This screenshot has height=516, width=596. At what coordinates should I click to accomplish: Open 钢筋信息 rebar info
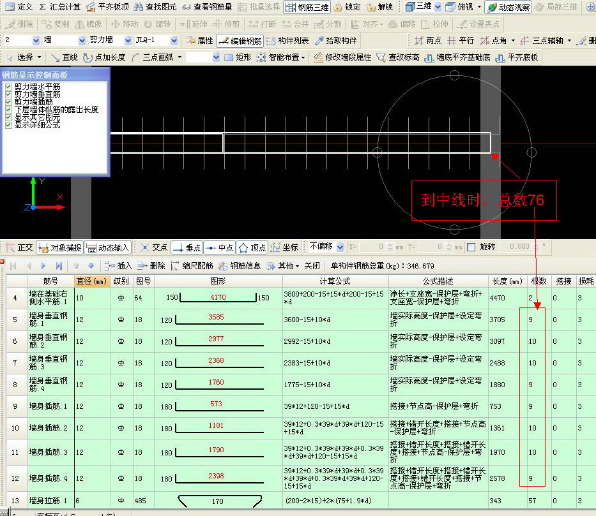point(240,265)
